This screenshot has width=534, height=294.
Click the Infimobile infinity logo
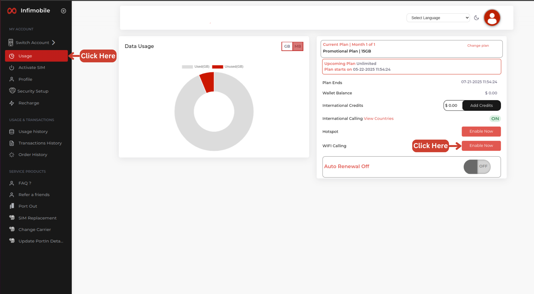click(x=12, y=11)
